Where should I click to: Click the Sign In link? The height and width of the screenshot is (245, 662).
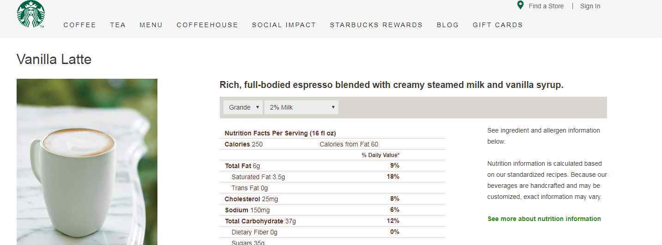tap(590, 6)
